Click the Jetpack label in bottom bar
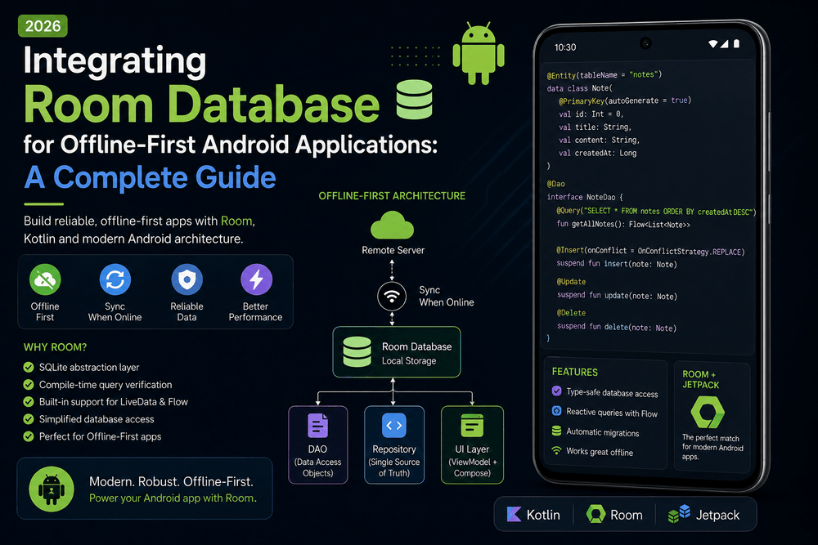 [717, 515]
